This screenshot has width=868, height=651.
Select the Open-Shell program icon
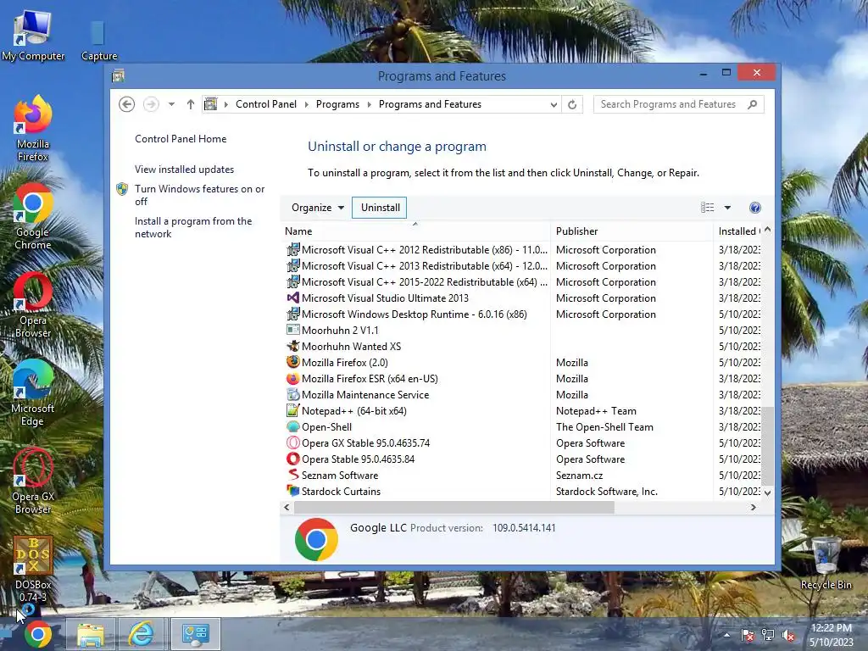(x=292, y=426)
